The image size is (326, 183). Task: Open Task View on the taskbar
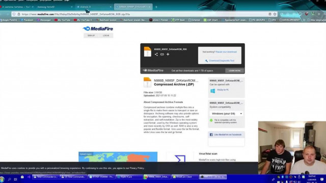point(15,179)
